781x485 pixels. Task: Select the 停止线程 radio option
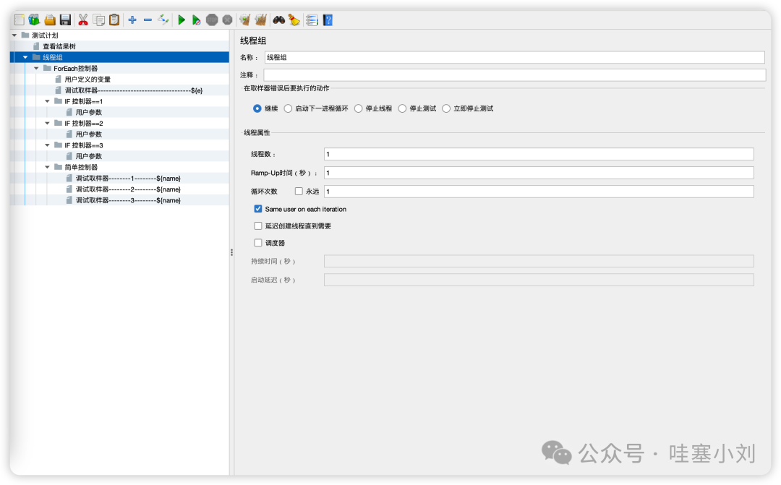(358, 108)
